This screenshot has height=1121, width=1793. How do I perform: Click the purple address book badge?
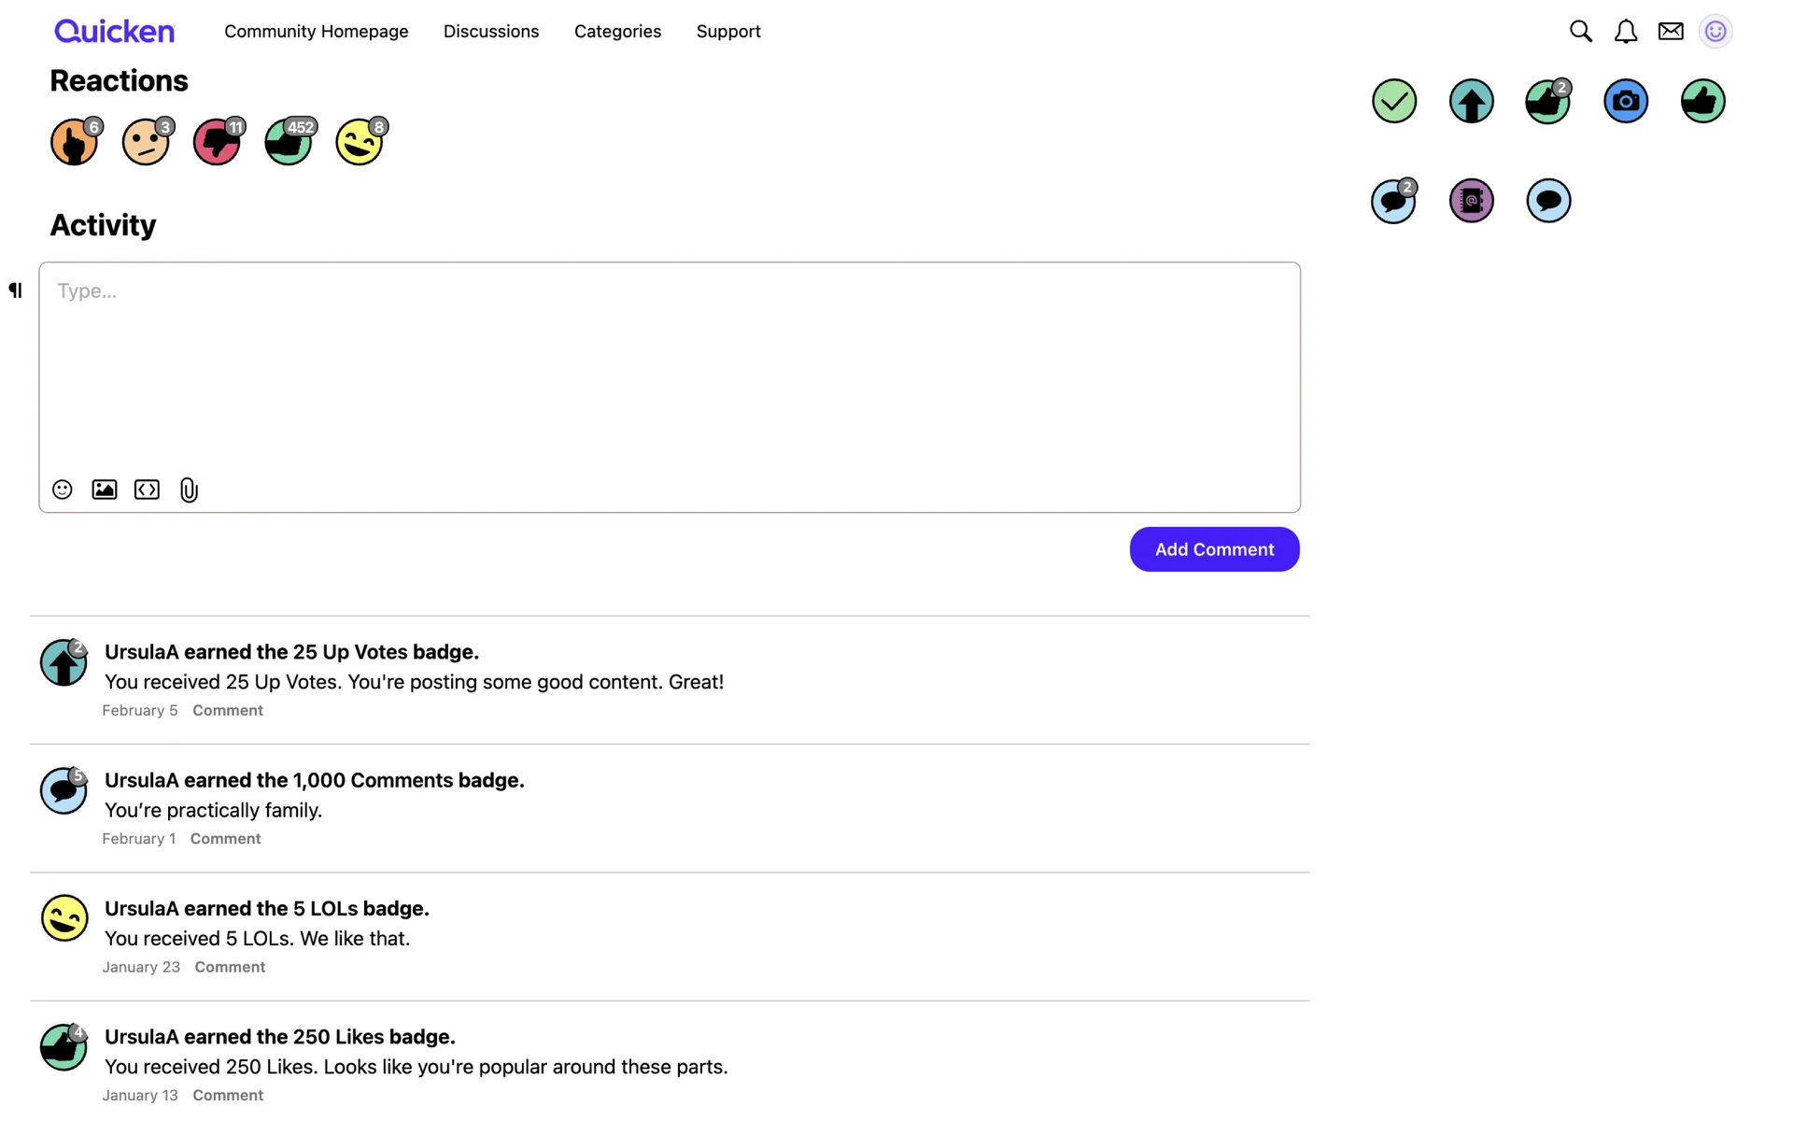point(1471,201)
